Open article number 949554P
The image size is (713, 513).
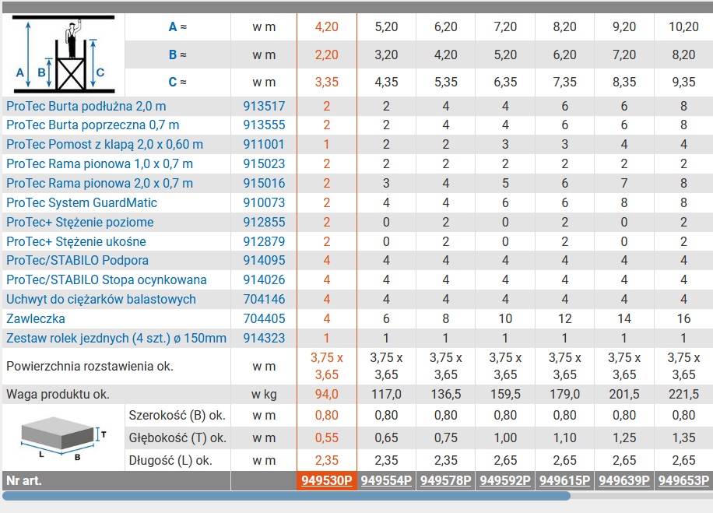click(x=387, y=481)
